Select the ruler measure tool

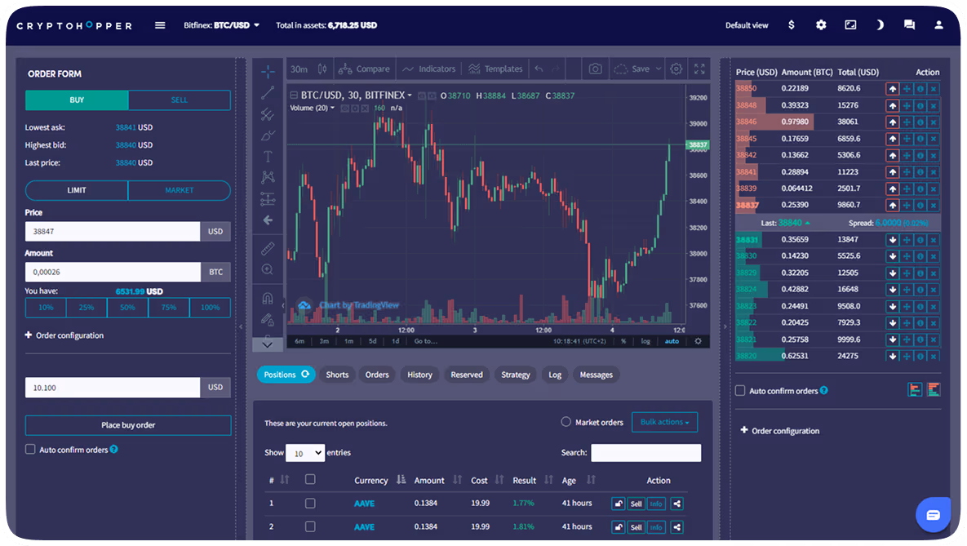[268, 249]
